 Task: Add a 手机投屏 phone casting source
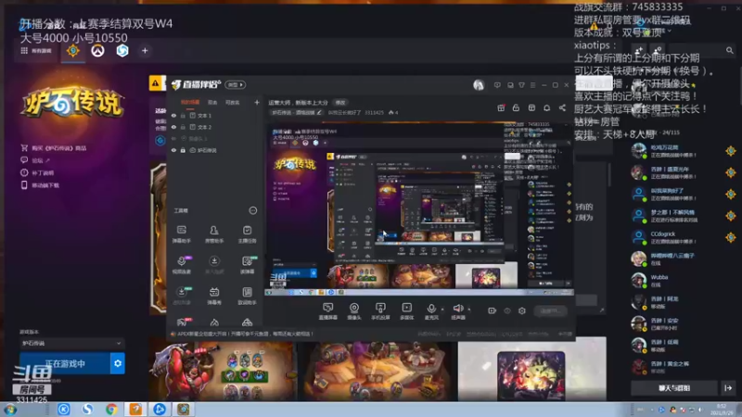coord(380,311)
